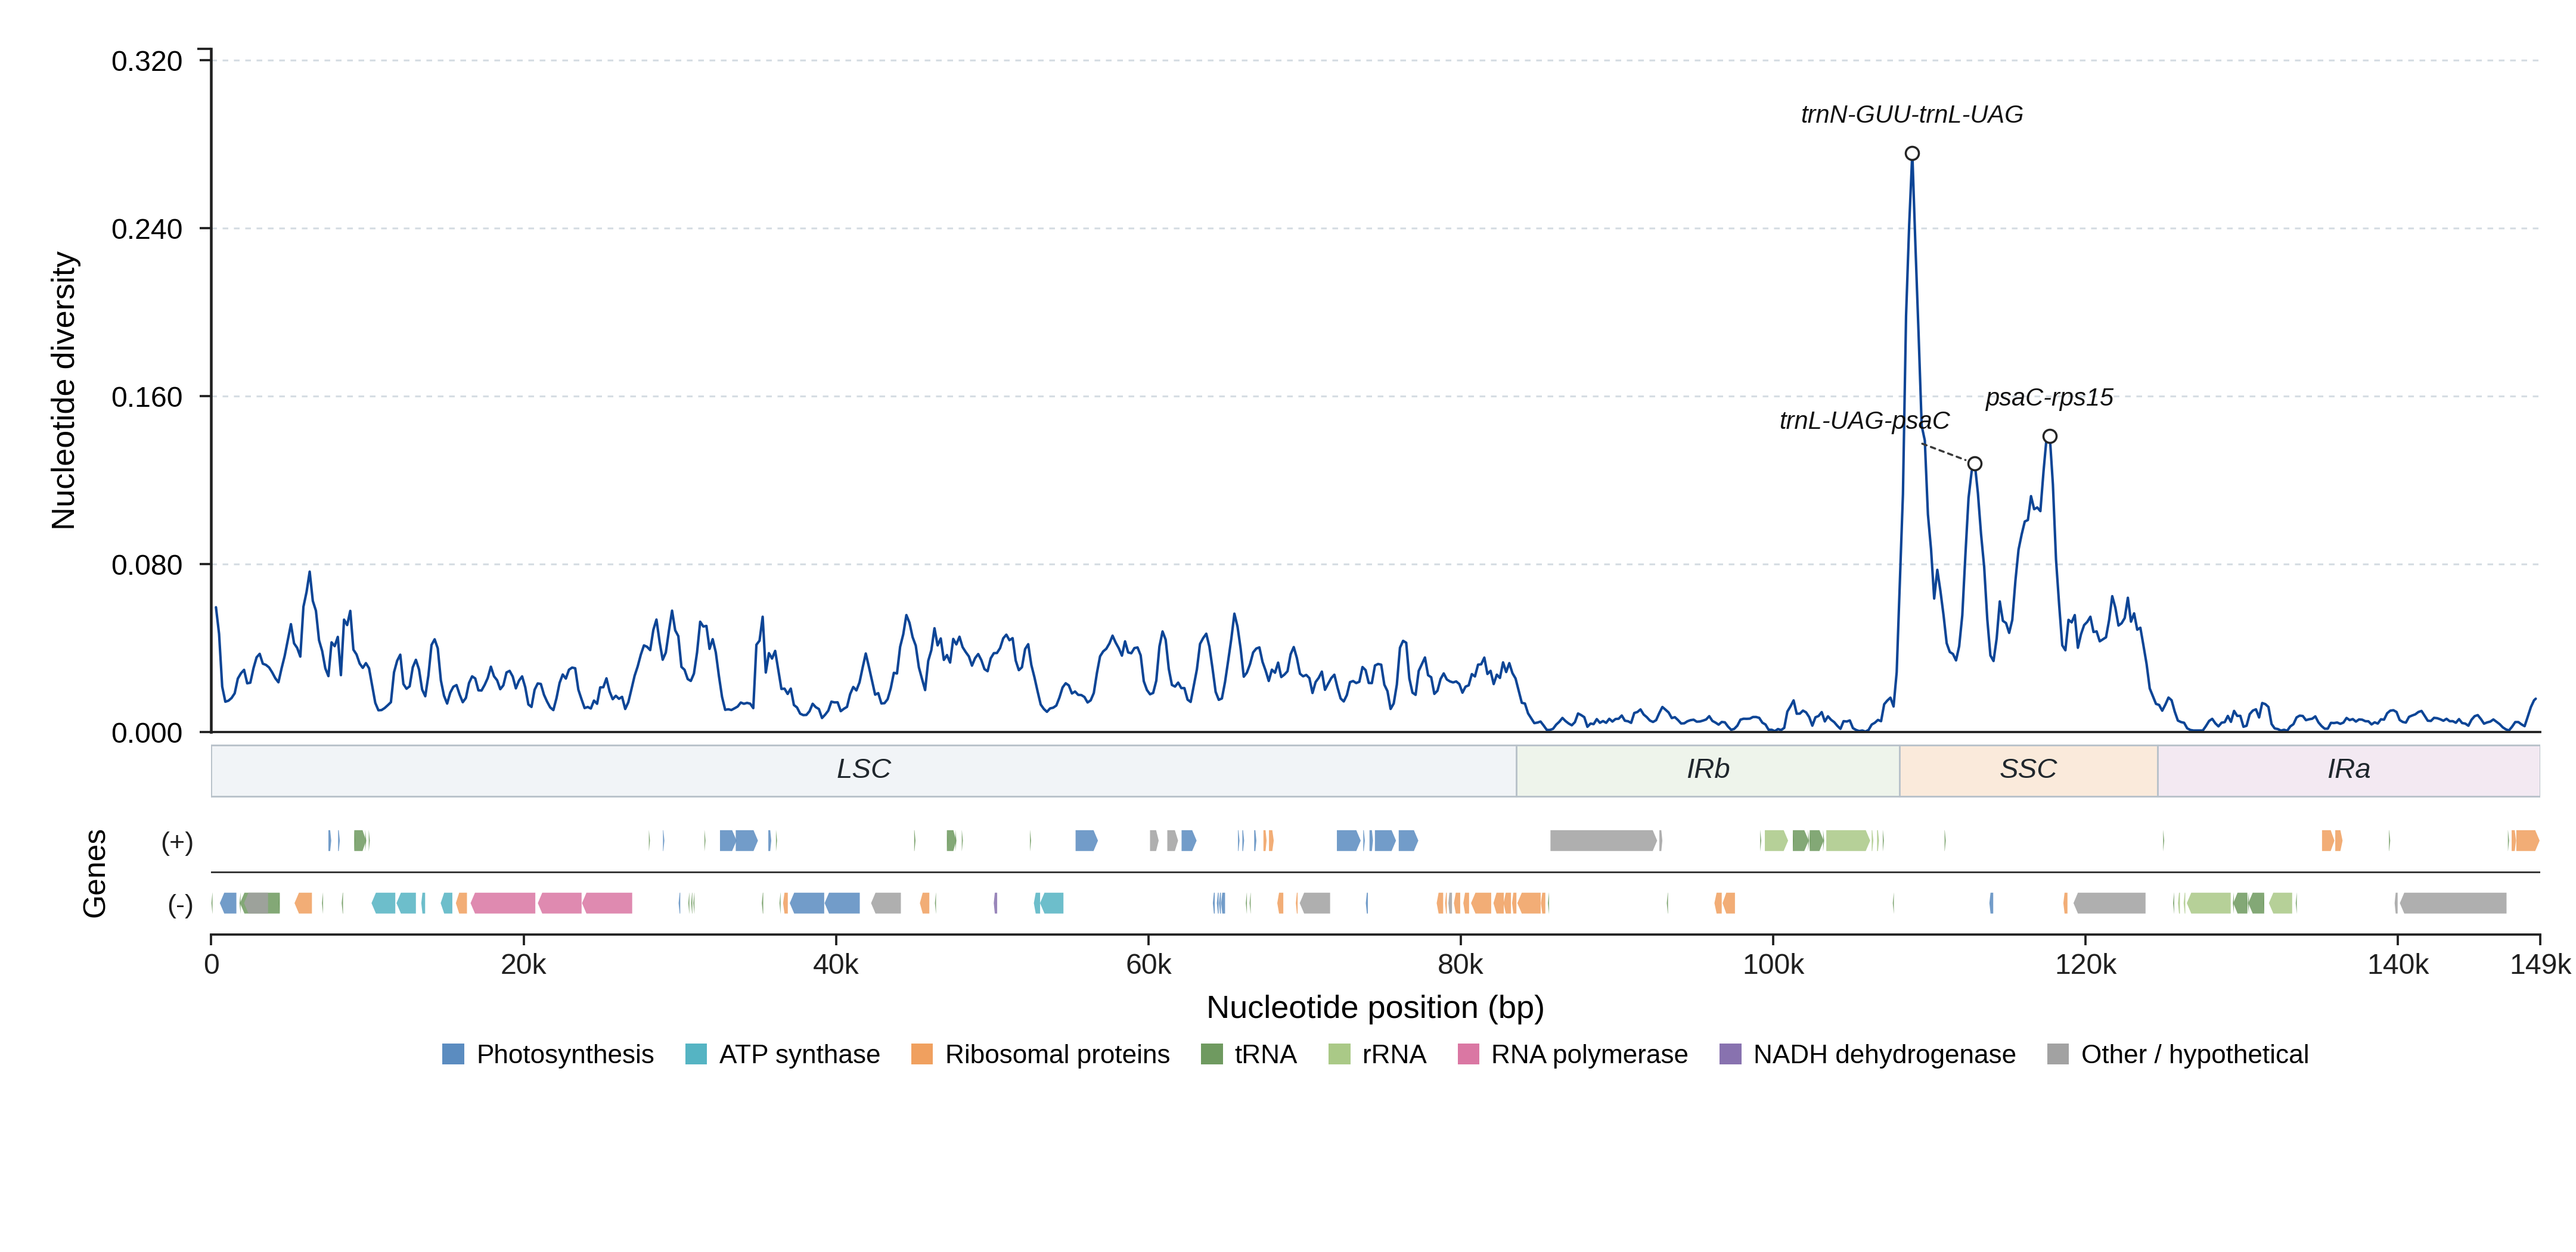Click the "trnN-GUU-trnL-UAG" annotation label
The height and width of the screenshot is (1252, 2576).
(x=1912, y=115)
